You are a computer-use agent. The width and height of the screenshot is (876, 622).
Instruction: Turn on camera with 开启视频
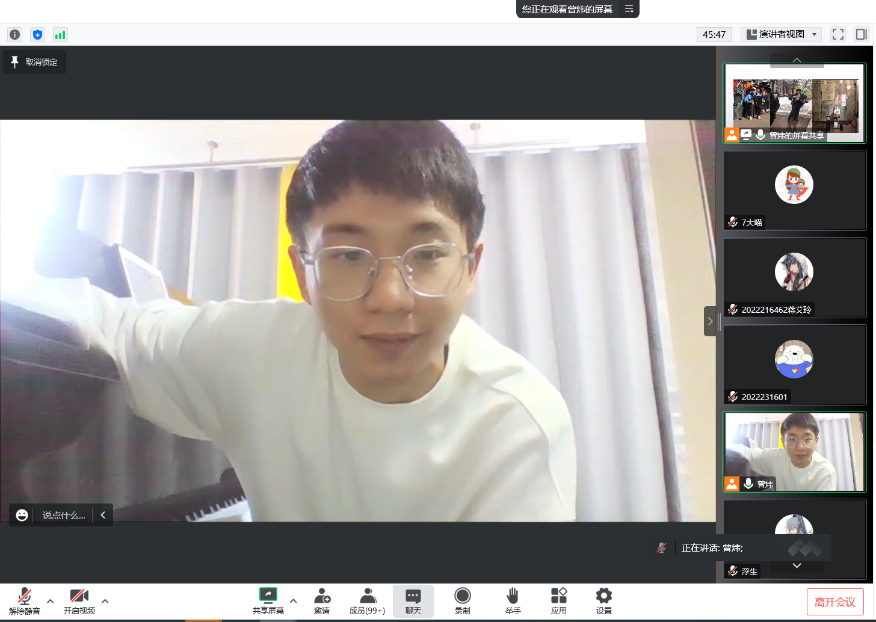click(x=79, y=600)
